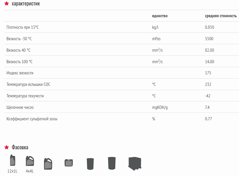Viewport: 239px width, 176px height.
Task: Click the 4x4L packaging label text
Action: [30, 171]
